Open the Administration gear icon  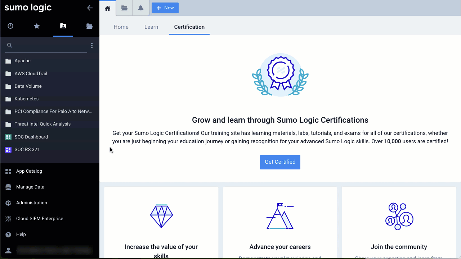pos(8,203)
